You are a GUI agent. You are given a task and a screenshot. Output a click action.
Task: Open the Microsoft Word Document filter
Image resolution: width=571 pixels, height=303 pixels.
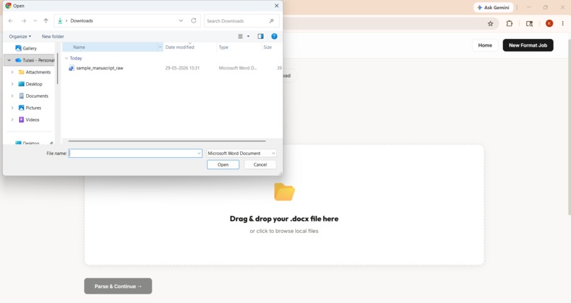[242, 153]
